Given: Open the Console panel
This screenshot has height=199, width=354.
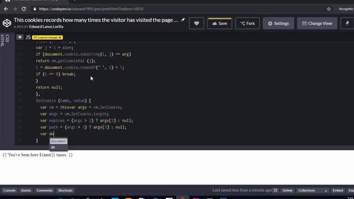Looking at the screenshot, I should click(x=9, y=190).
